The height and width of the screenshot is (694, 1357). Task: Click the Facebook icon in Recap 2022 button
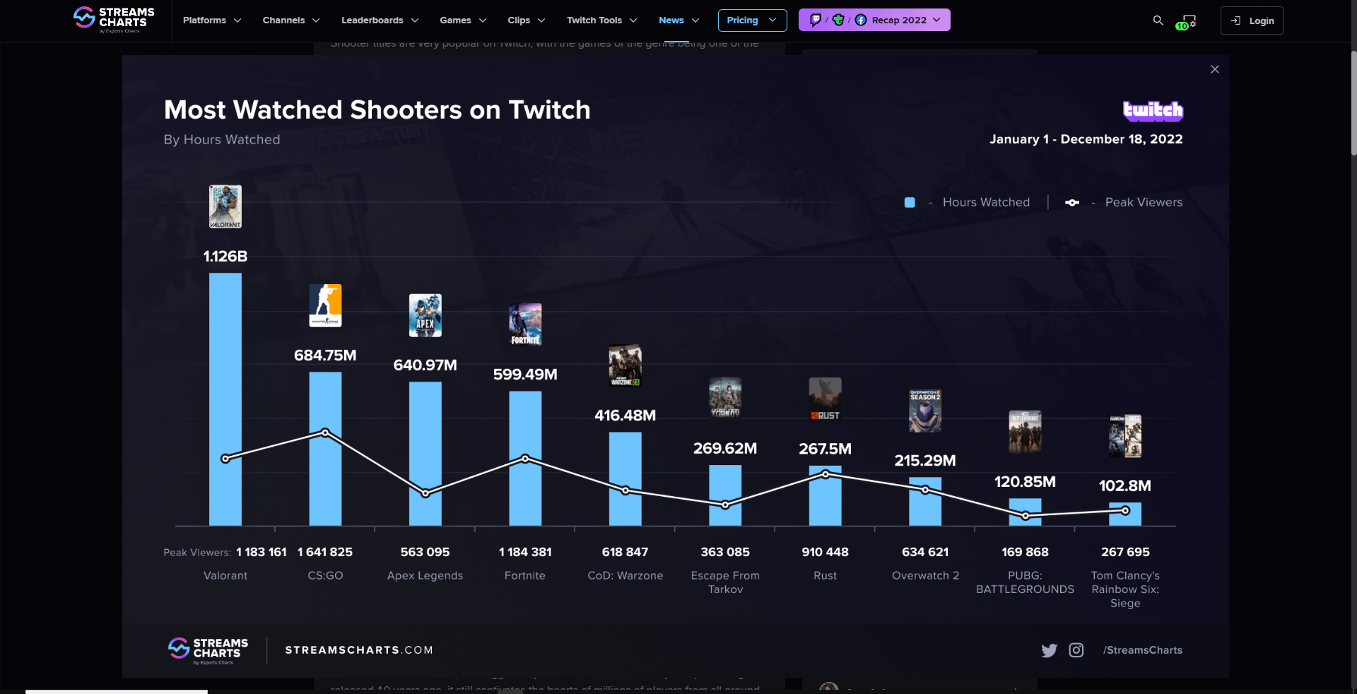point(861,20)
